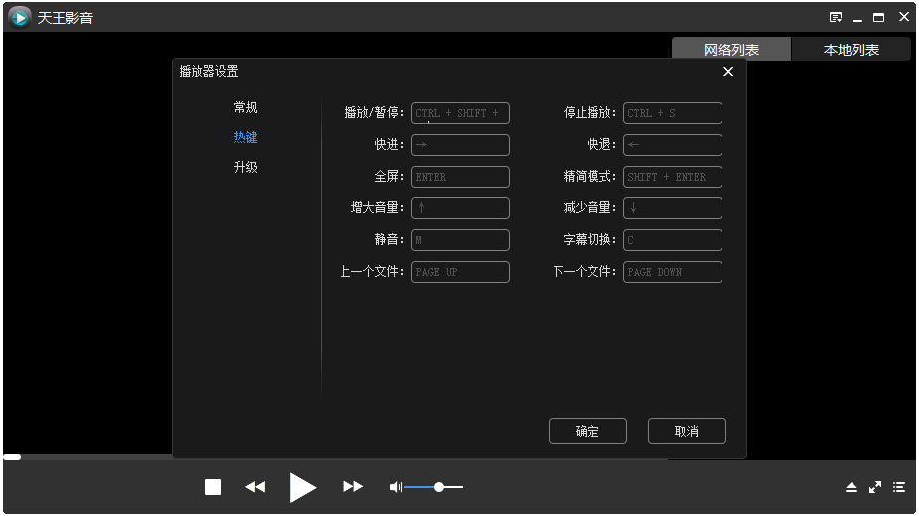Click the 快退 hotkey field
This screenshot has width=919, height=516.
pos(673,145)
